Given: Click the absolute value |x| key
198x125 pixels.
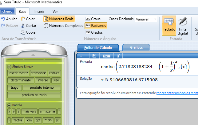Looking at the screenshot, I should pos(58,120).
